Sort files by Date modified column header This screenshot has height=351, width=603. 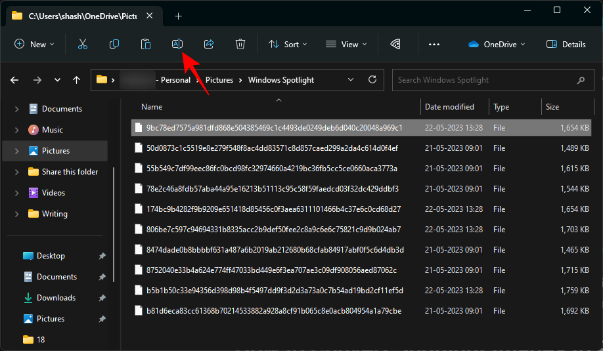[449, 107]
